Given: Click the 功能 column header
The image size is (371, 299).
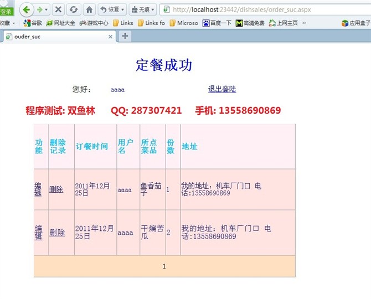Looking at the screenshot, I should tap(39, 146).
